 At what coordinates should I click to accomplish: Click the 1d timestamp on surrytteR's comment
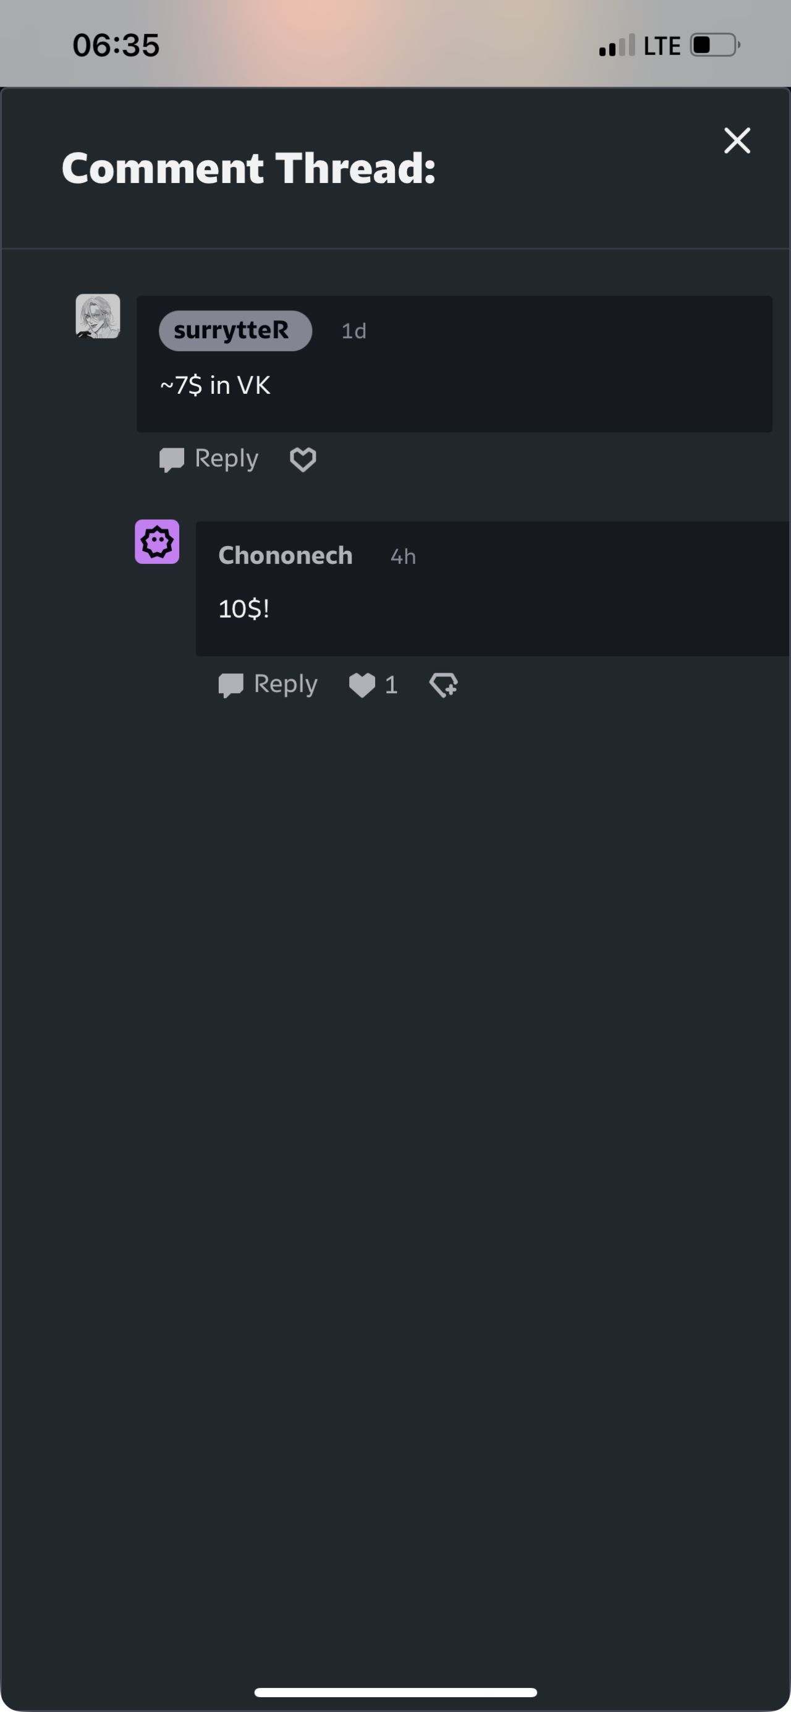click(354, 331)
